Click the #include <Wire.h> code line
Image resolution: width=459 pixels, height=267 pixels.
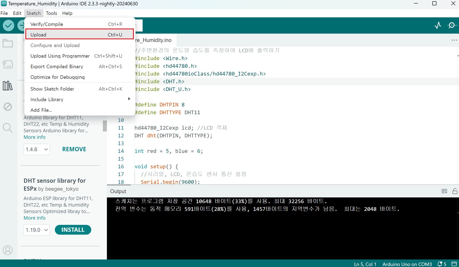pos(161,58)
